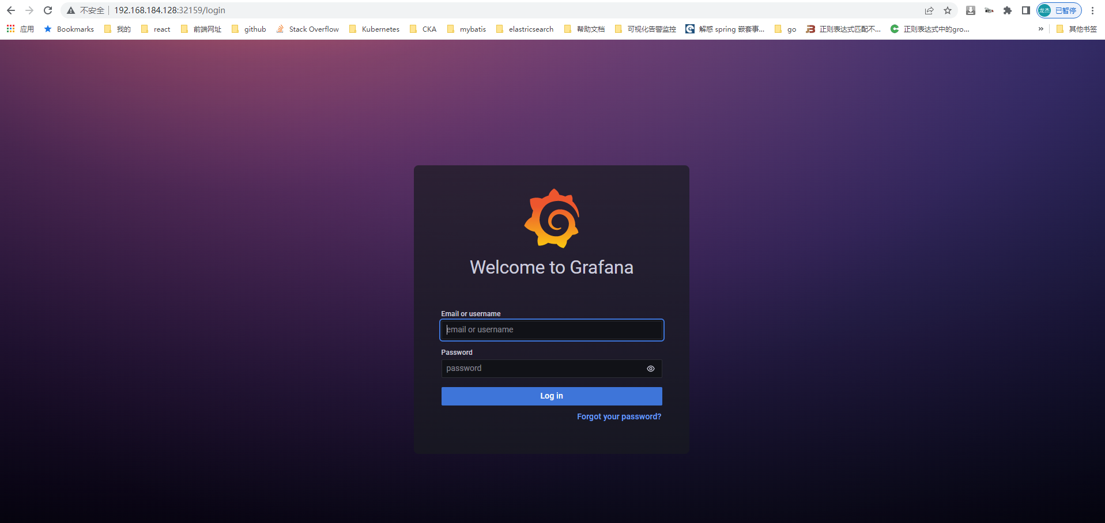Open the github bookmark folder
The image size is (1105, 523).
[x=248, y=29]
